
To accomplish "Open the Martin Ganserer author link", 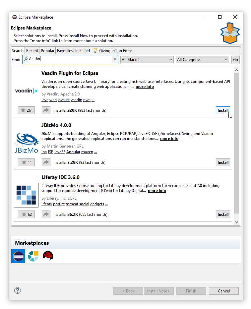I will [61, 146].
